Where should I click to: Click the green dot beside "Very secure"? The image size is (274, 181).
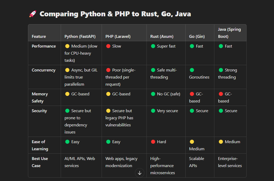(x=153, y=111)
